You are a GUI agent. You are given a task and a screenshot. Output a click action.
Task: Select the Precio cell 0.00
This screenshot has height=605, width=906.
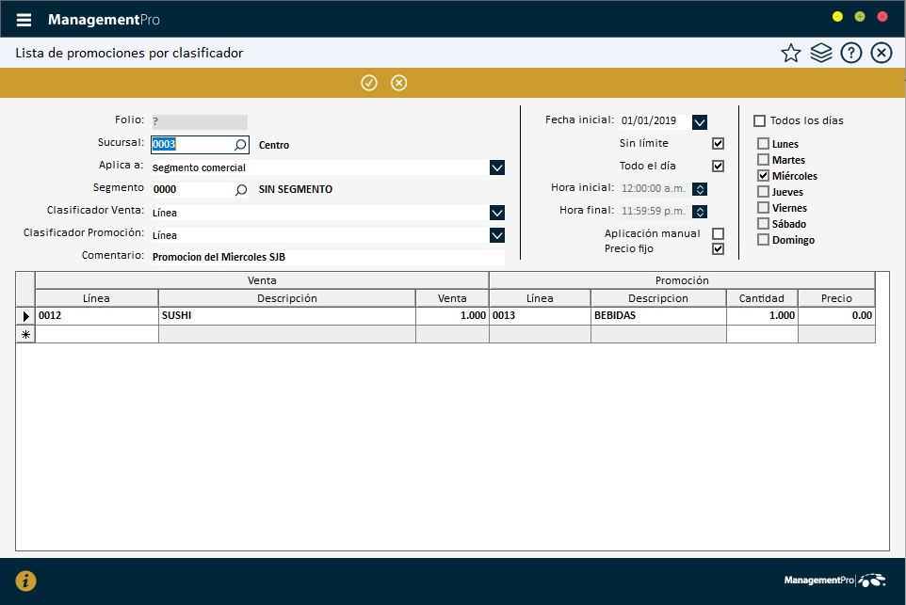(x=836, y=316)
